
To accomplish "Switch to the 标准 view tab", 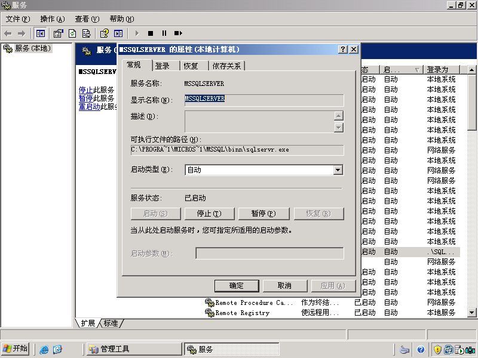I will pos(111,323).
